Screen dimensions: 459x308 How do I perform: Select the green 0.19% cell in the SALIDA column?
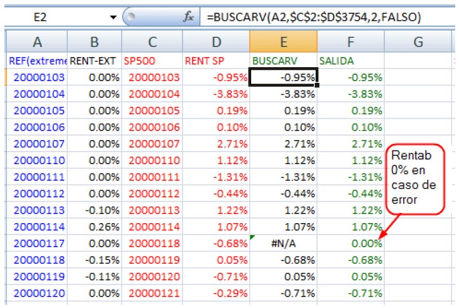(351, 110)
